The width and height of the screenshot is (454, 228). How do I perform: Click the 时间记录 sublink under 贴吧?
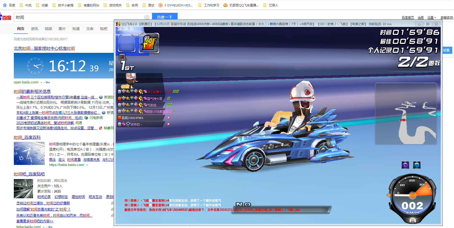pos(44,197)
